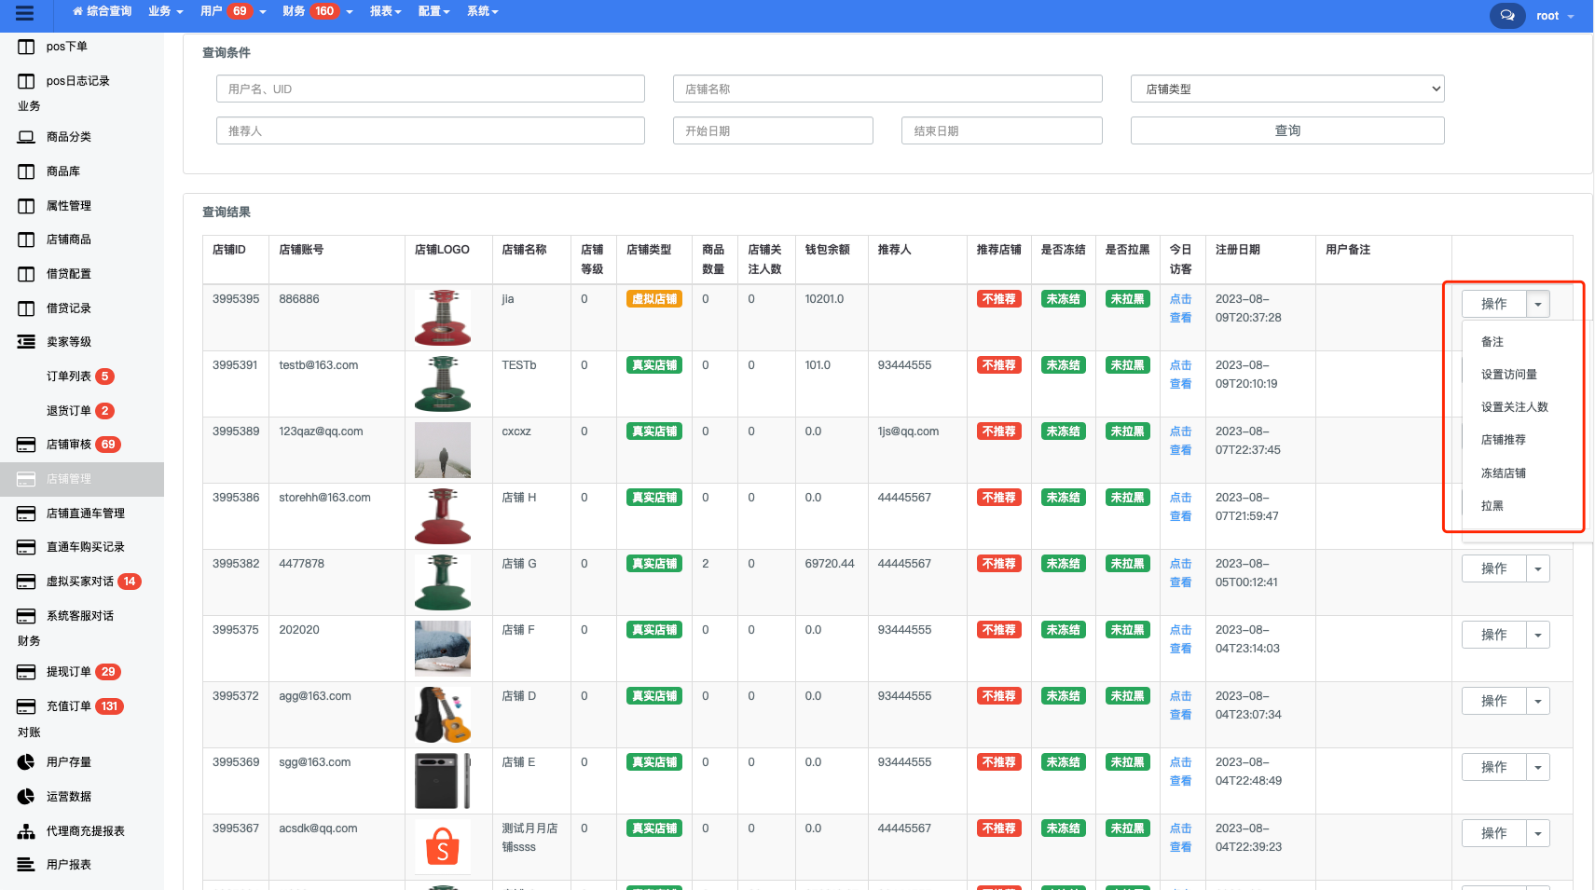Click the 卖家等级 list icon
1595x890 pixels.
[26, 342]
